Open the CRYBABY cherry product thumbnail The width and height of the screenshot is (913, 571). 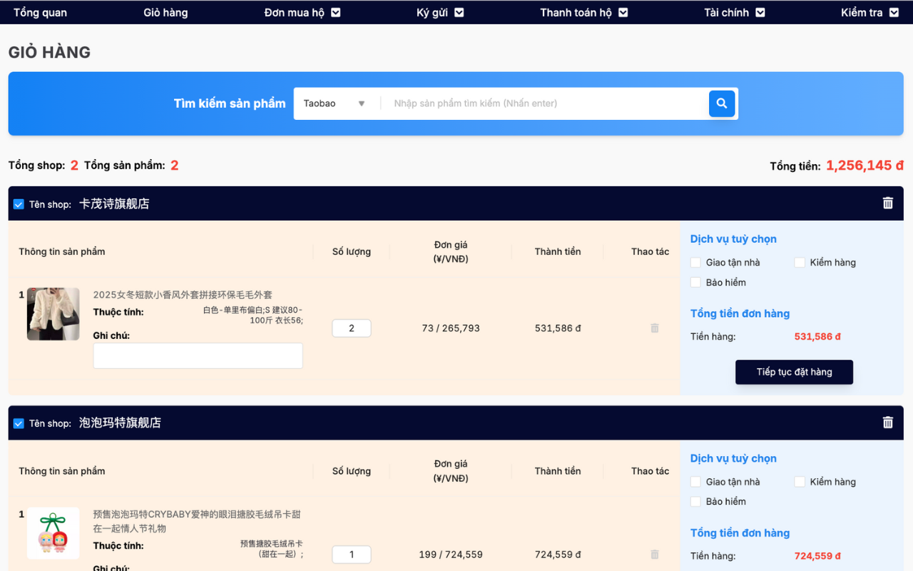point(53,533)
